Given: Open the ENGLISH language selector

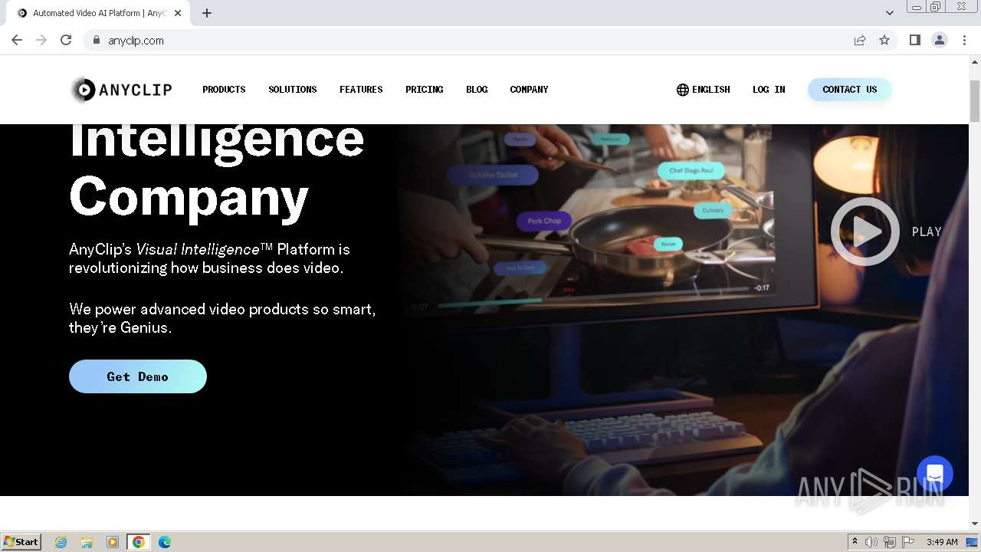Looking at the screenshot, I should [x=711, y=90].
